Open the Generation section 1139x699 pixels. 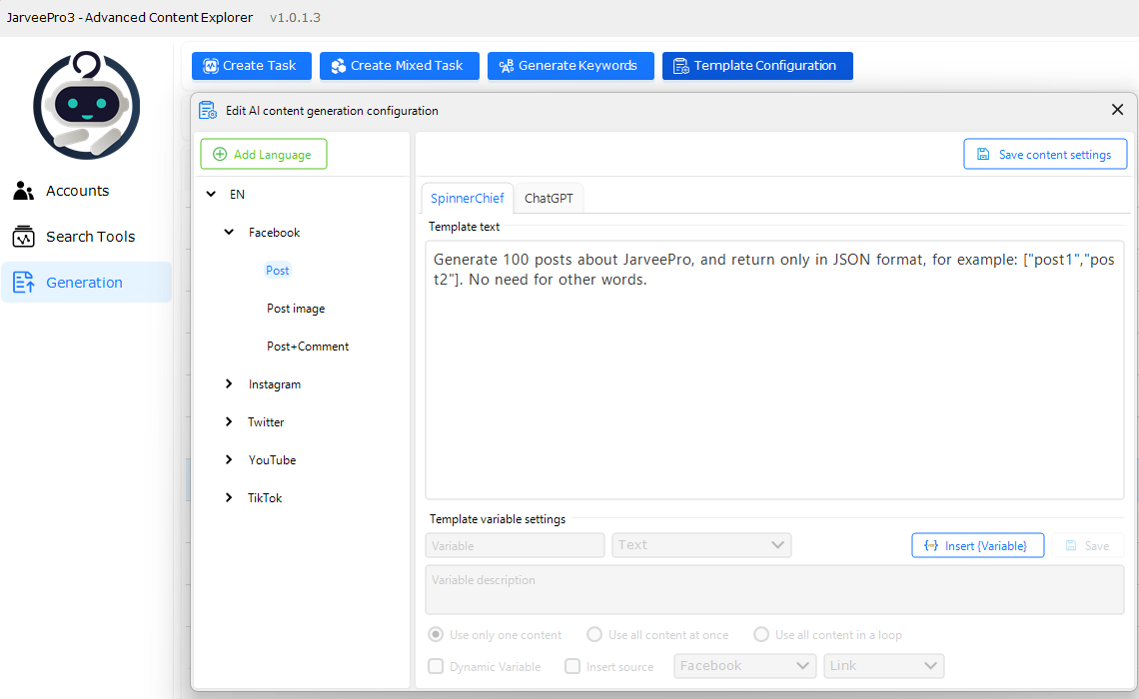click(87, 283)
